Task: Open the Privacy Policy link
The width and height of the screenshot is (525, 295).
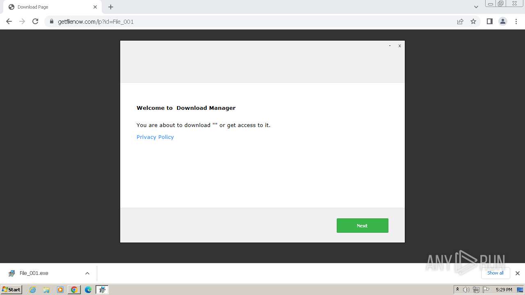Action: (155, 137)
